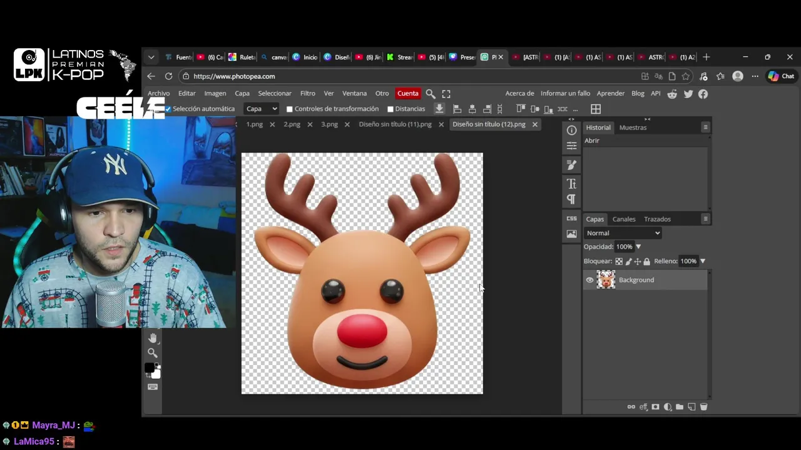Open the Character panel T icon
Viewport: 801px width, 450px height.
point(571,184)
